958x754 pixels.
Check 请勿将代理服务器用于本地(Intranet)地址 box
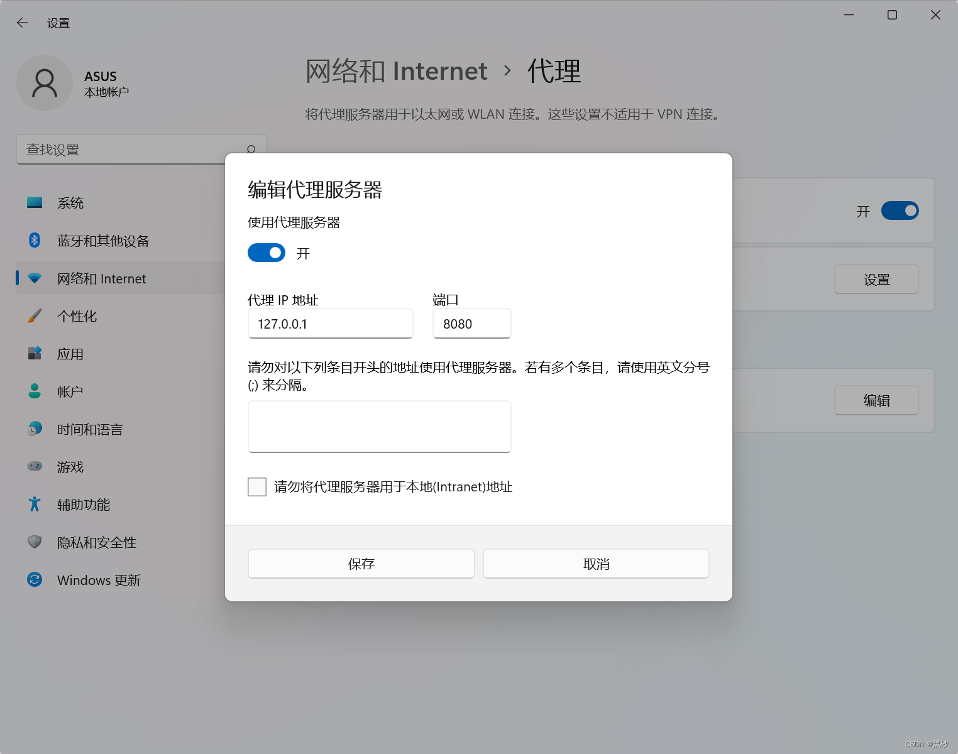257,487
